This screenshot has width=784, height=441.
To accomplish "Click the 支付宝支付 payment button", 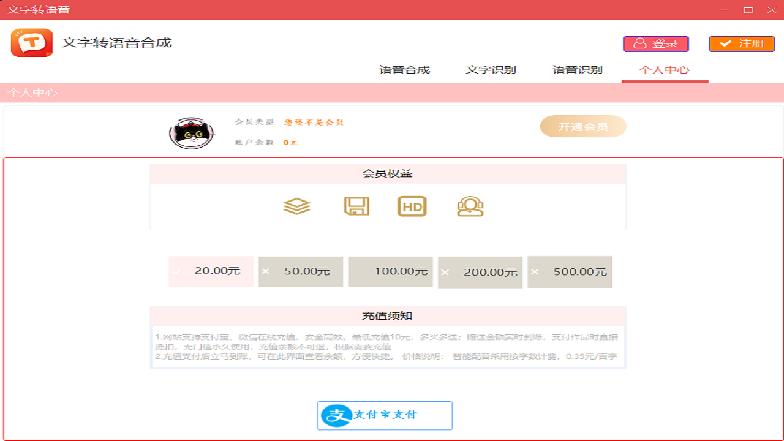I will click(x=385, y=415).
